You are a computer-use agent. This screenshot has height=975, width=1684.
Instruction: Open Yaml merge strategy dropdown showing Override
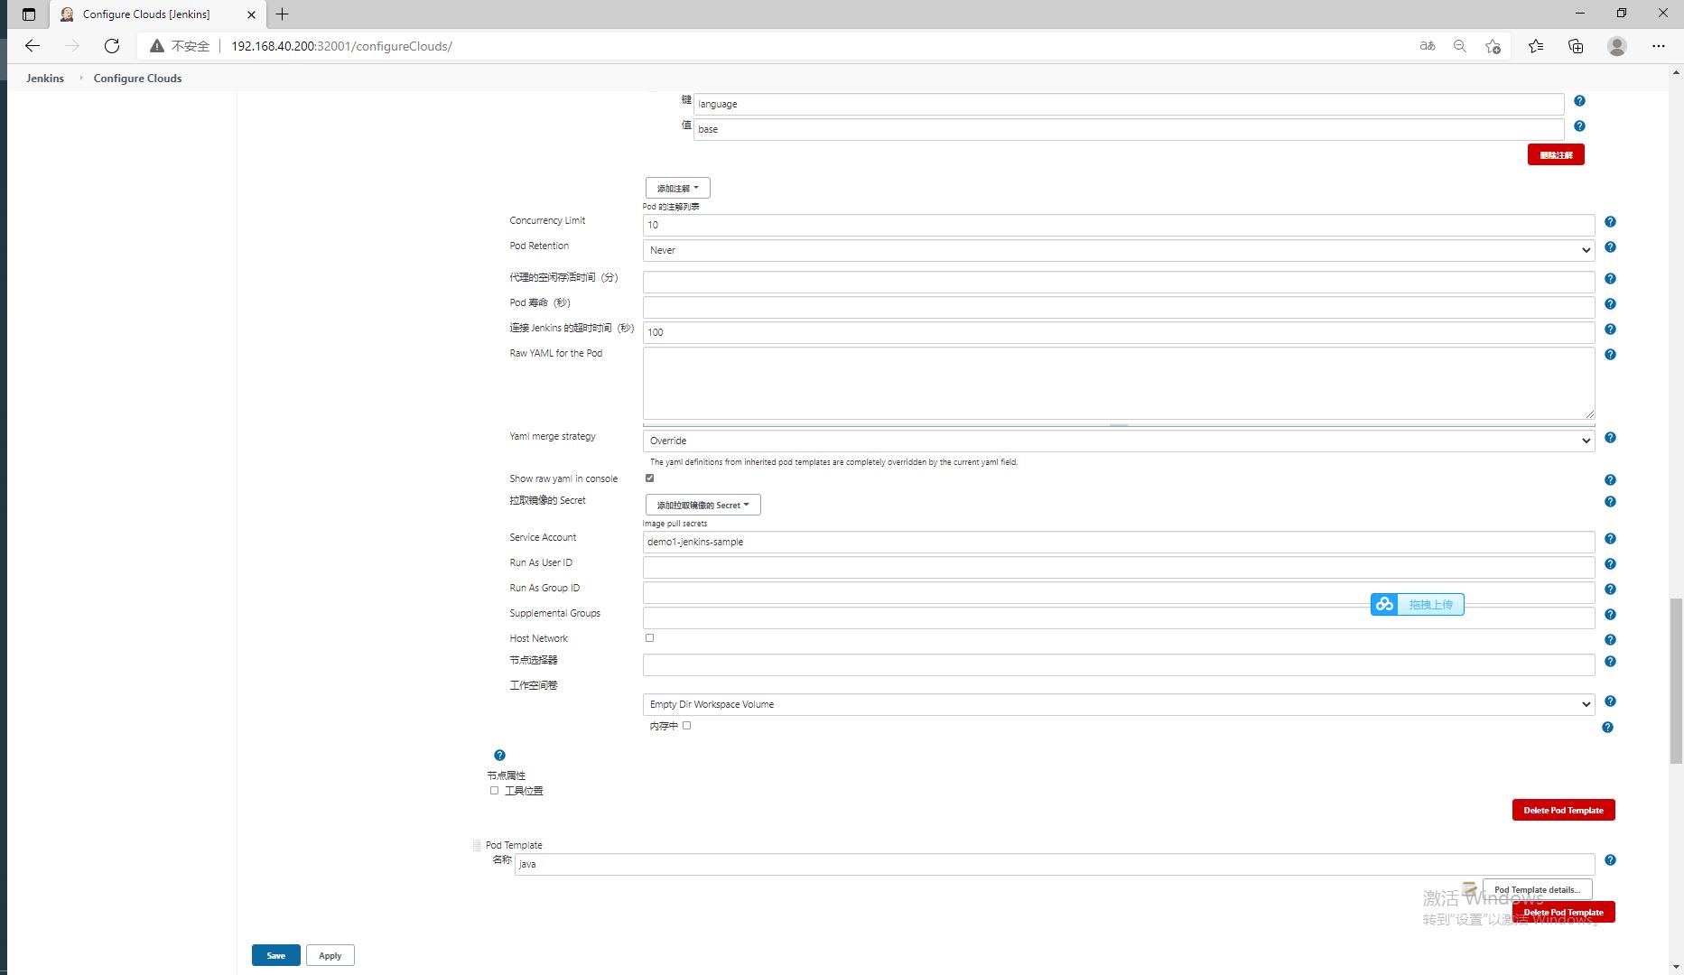1119,441
